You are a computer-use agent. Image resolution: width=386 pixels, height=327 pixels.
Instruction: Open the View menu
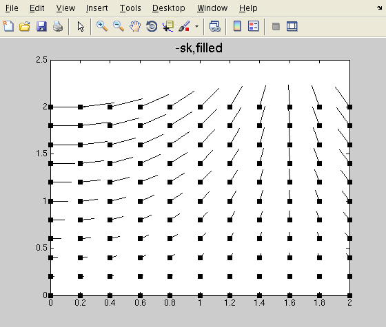(65, 8)
